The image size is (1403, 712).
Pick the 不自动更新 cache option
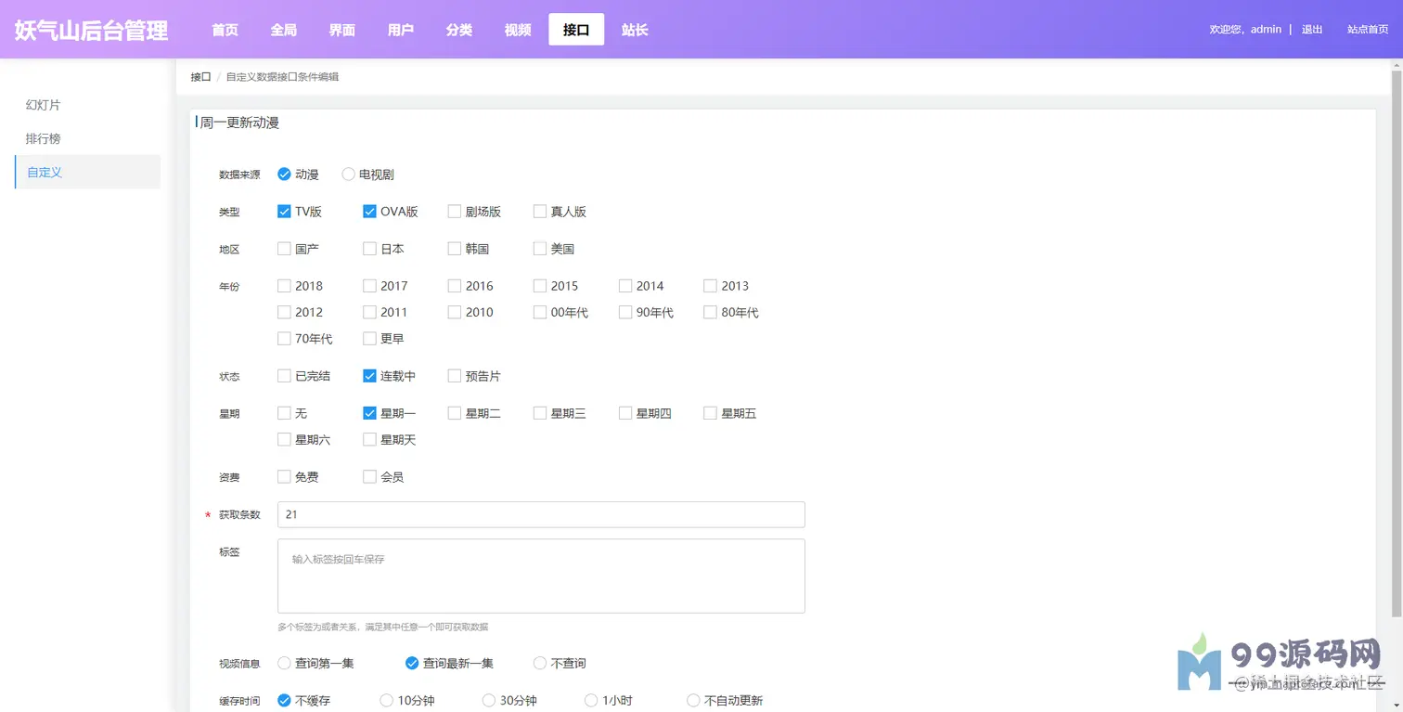(693, 701)
